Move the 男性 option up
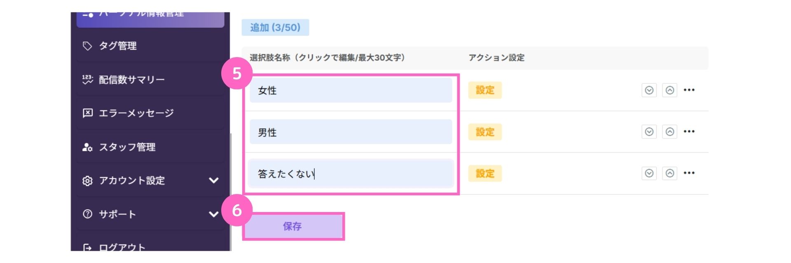This screenshot has width=791, height=263. (670, 131)
